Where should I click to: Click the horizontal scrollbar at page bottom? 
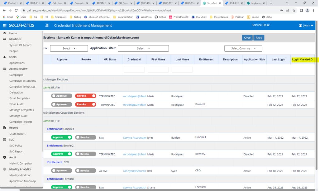click(167, 190)
